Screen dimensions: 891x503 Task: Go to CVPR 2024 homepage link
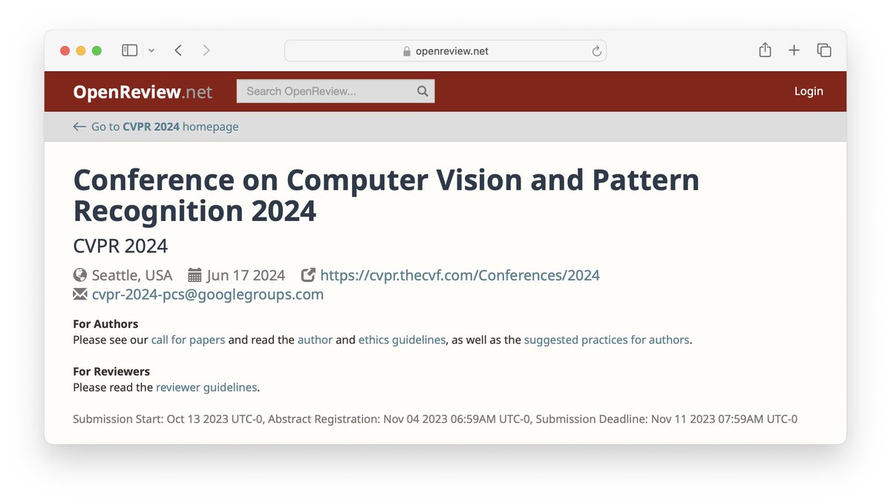pos(165,127)
